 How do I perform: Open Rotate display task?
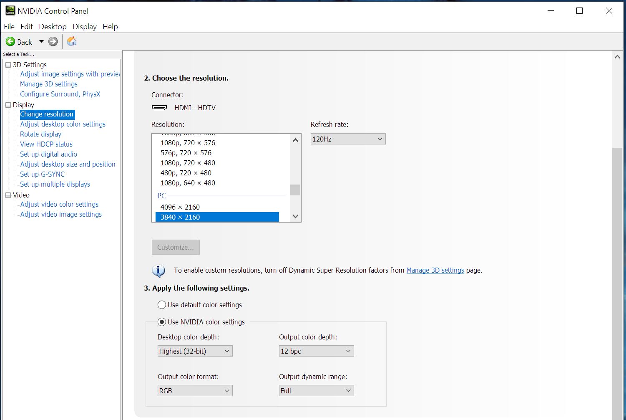point(40,134)
